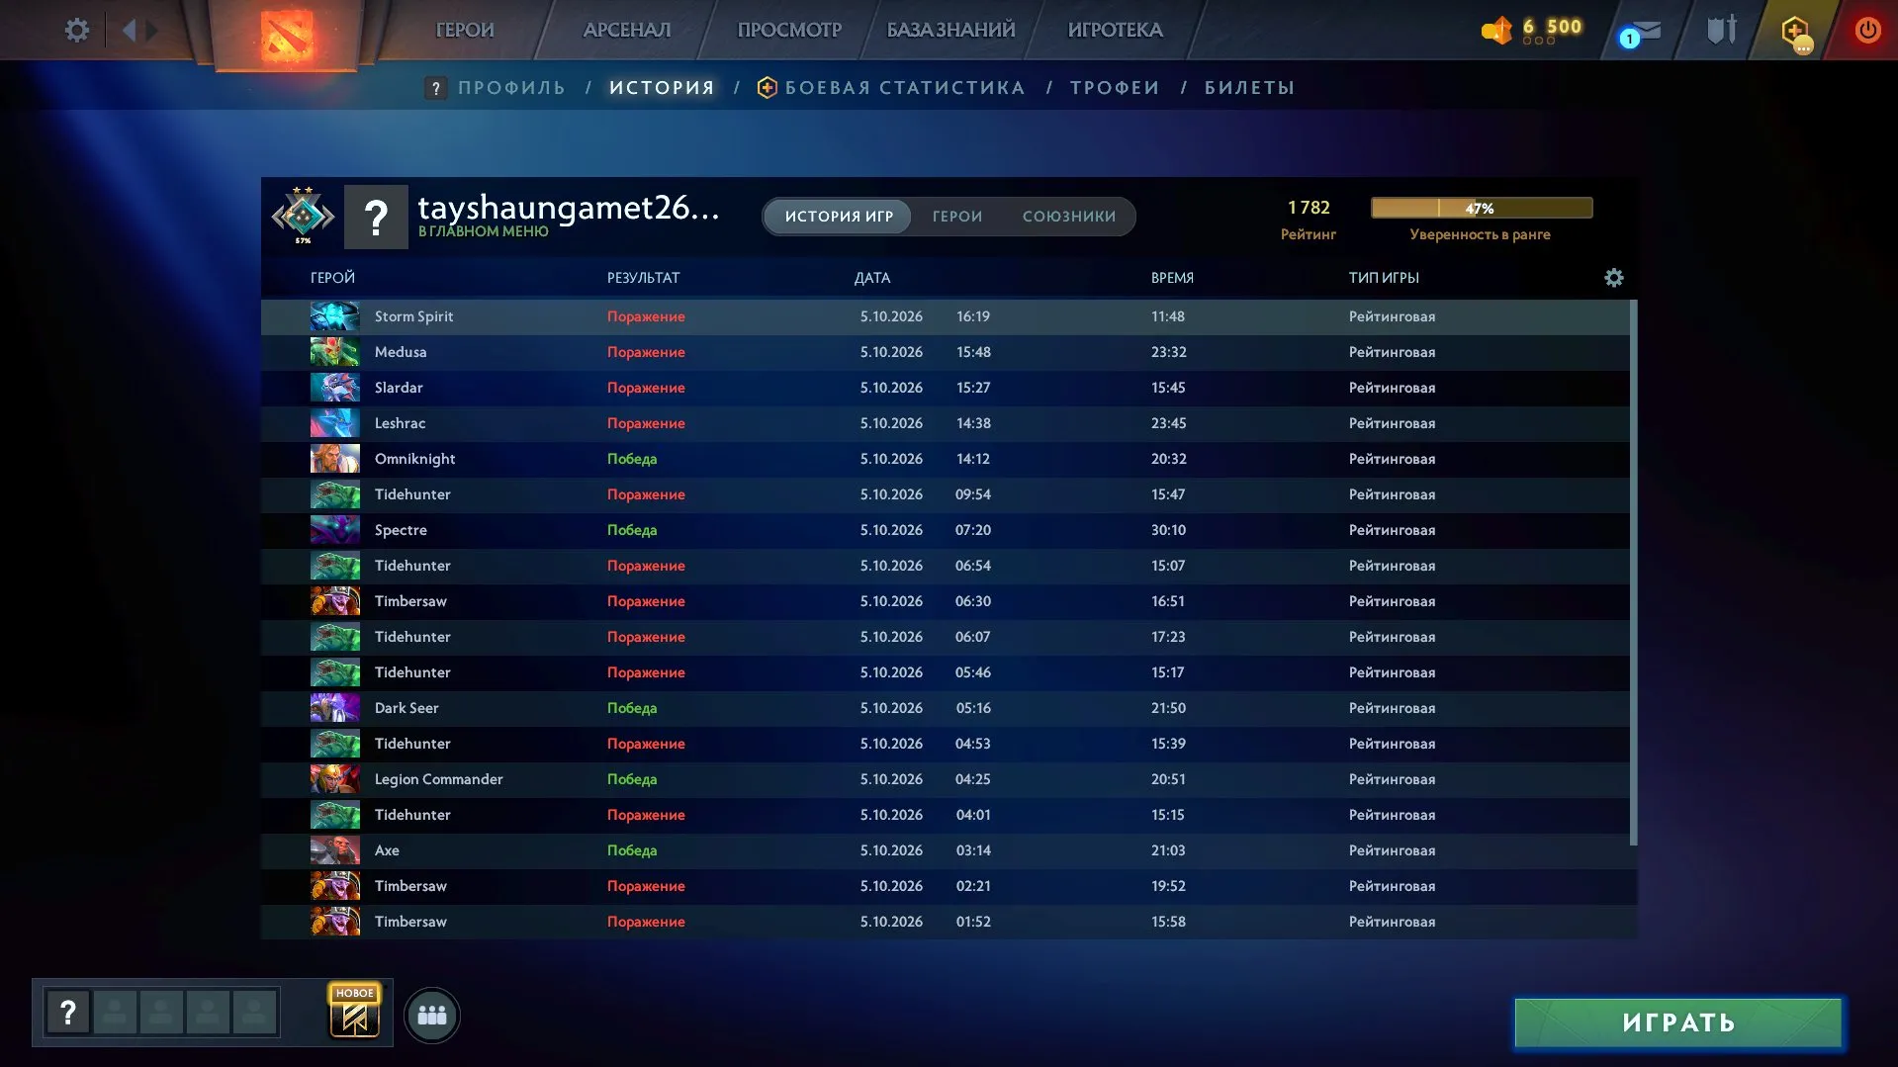Select the СОЮЗНИКИ history toggle

pos(1069,217)
